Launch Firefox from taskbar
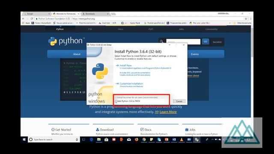This screenshot has width=274, height=154. [137, 139]
